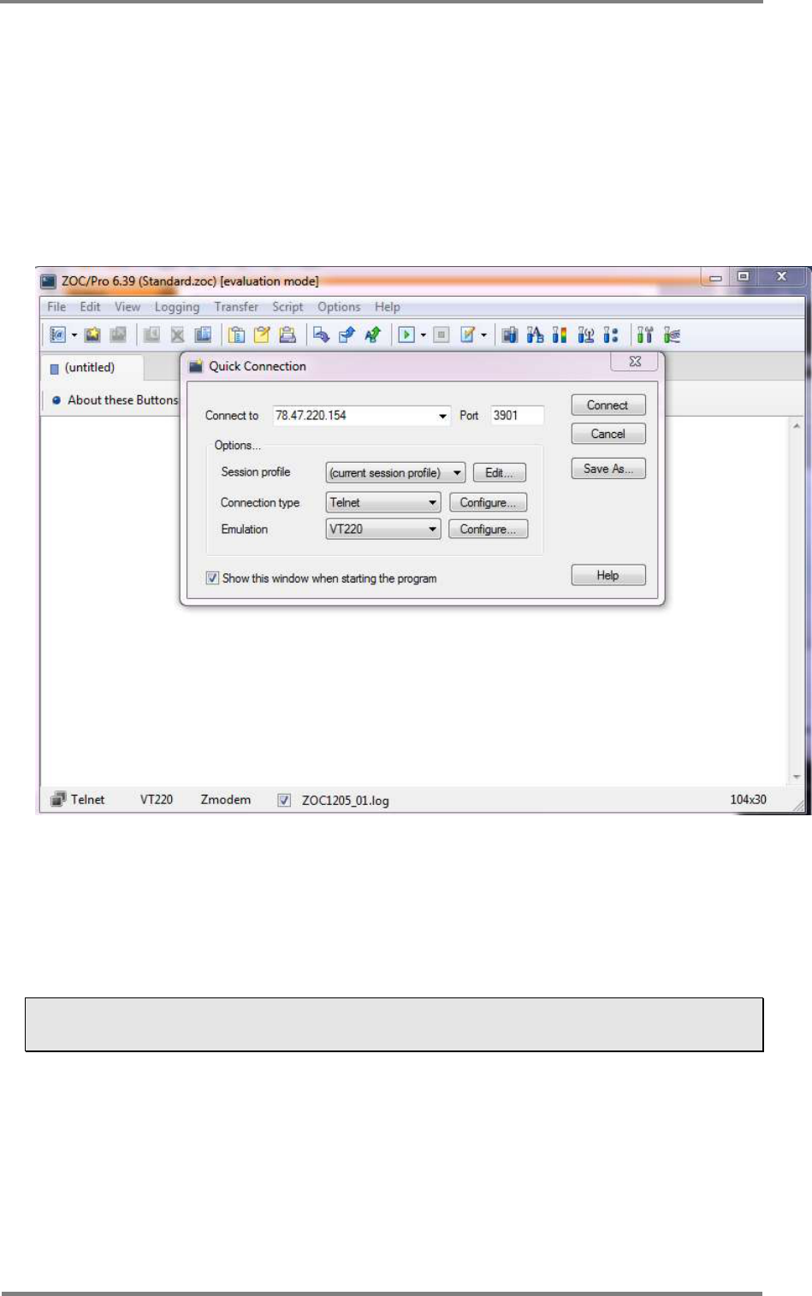Open the Options menu
The width and height of the screenshot is (812, 1296).
coord(339,307)
